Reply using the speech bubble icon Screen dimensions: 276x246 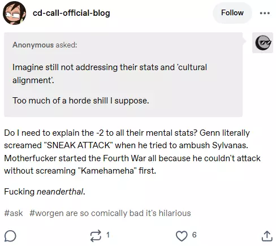tap(10, 236)
